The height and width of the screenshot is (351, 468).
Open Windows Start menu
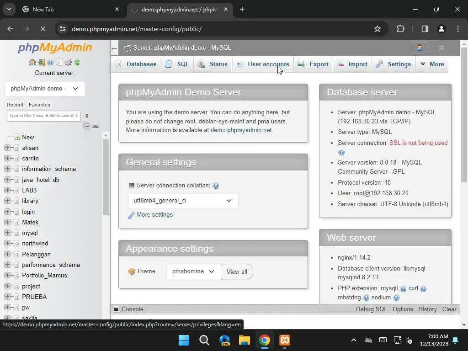pyautogui.click(x=184, y=340)
